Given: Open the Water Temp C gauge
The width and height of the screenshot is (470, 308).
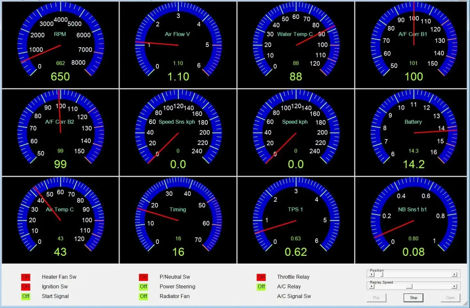Looking at the screenshot, I should coord(296,45).
